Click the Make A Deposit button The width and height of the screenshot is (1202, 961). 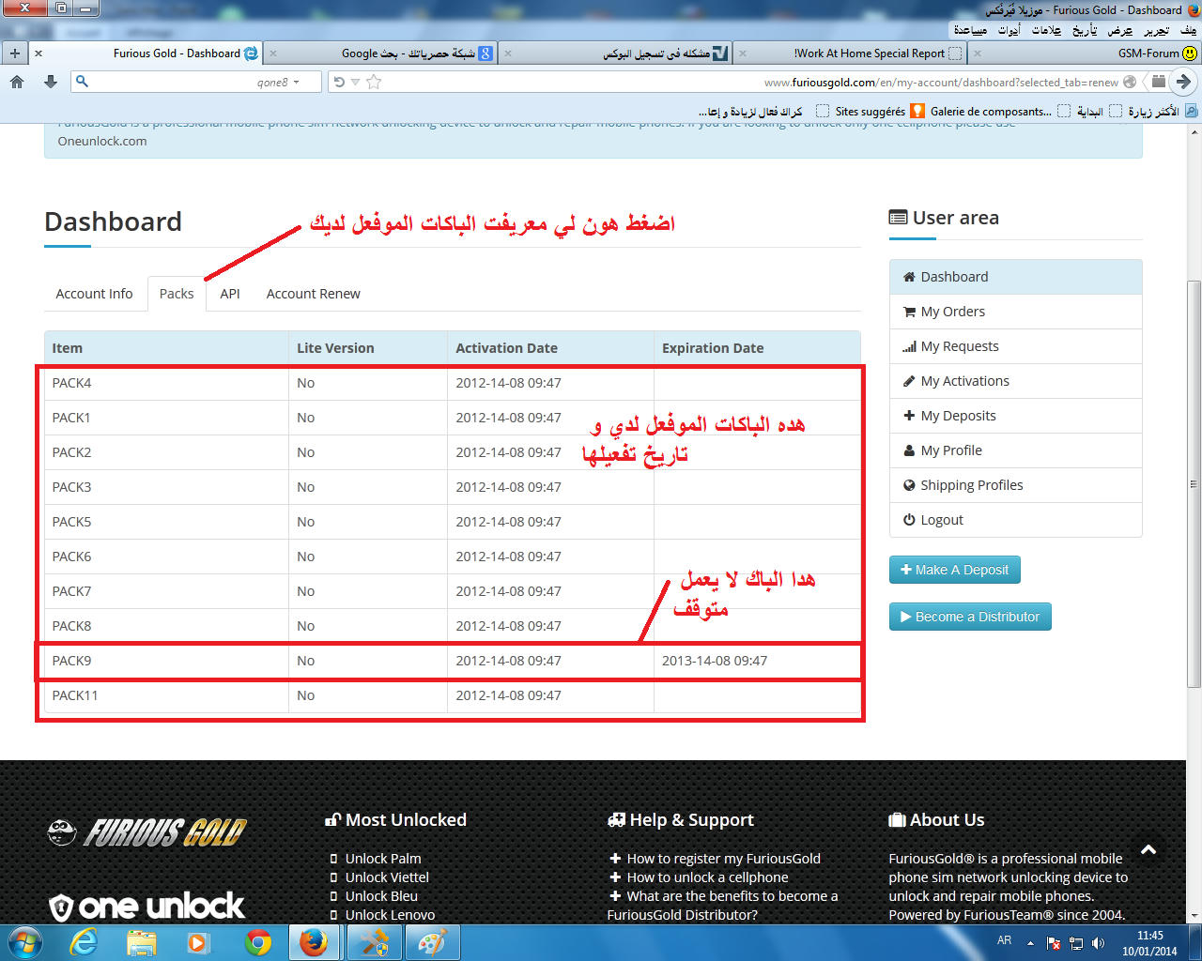[954, 570]
